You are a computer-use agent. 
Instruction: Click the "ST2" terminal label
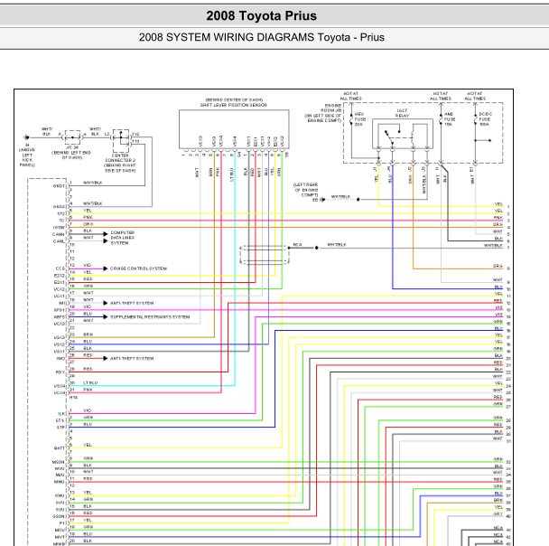coord(60,213)
